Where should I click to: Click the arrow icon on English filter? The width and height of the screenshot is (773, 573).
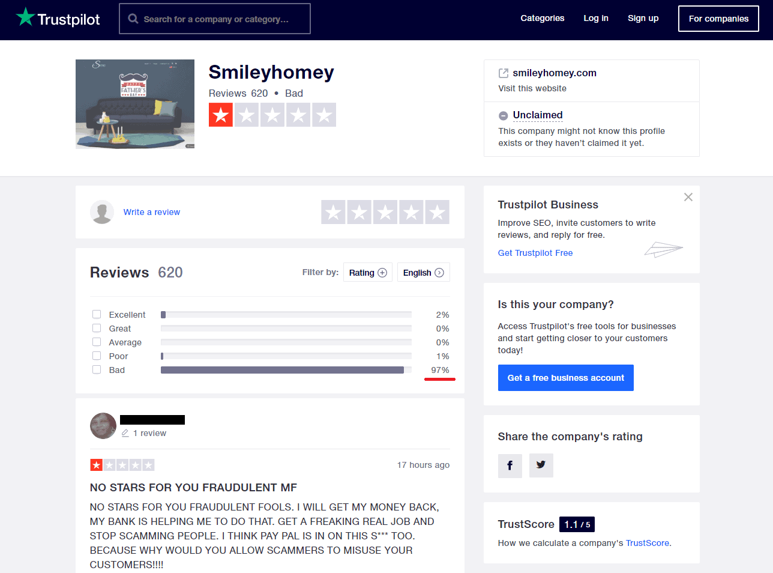[x=439, y=273]
